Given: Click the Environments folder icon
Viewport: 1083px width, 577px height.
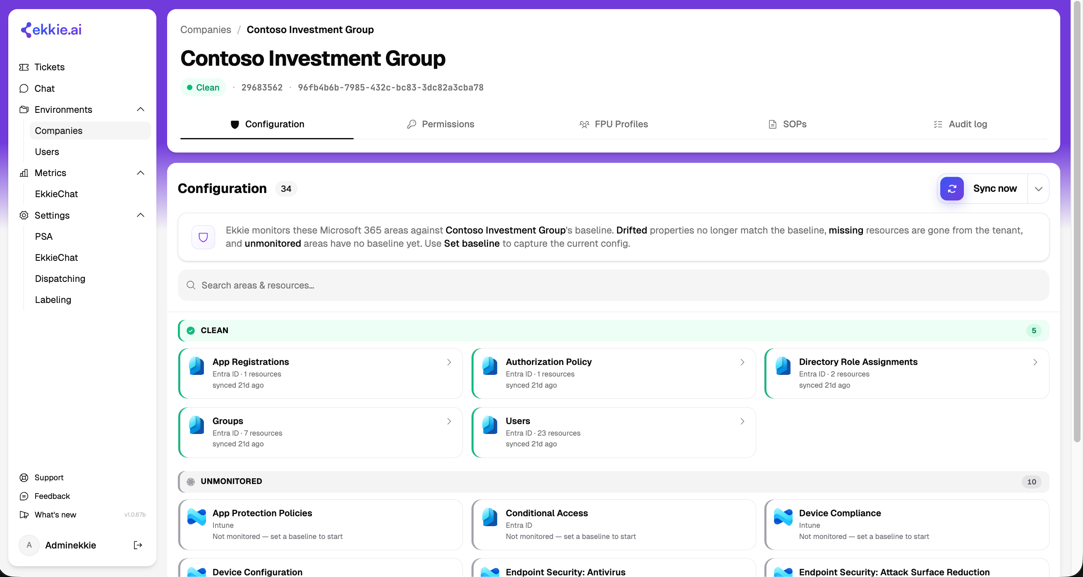Looking at the screenshot, I should 24,110.
